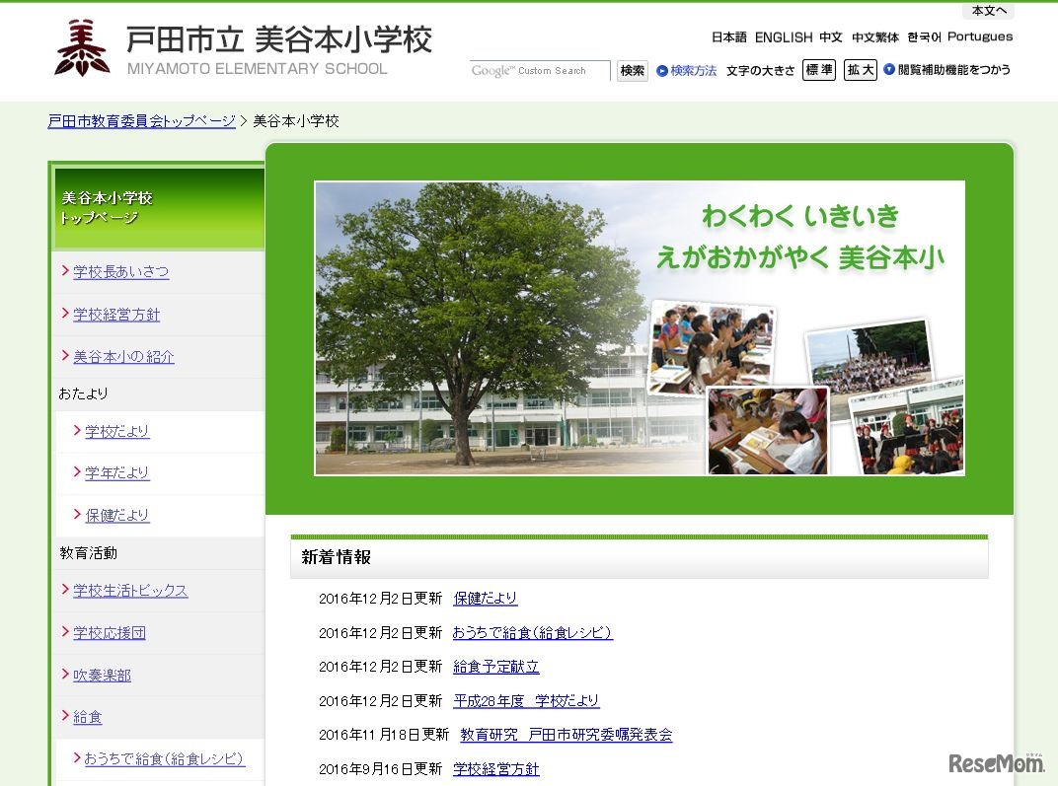Select the ENGLISH language option
This screenshot has height=786, width=1058.
(x=783, y=37)
